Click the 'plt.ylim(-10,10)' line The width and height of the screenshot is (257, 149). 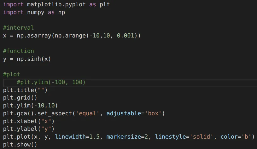31,106
